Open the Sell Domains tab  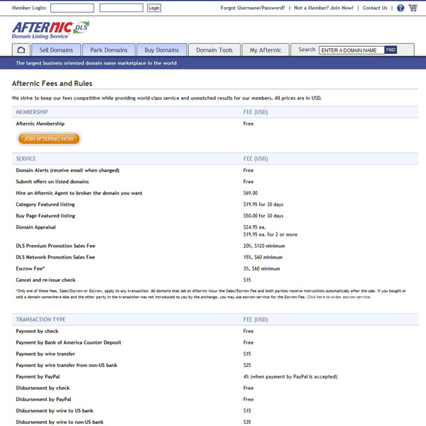click(56, 50)
